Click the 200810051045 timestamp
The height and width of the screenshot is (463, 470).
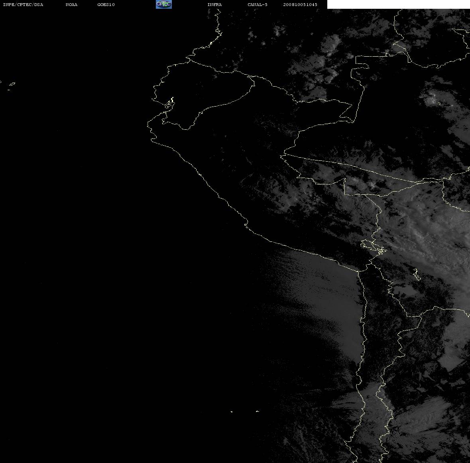(x=300, y=4)
